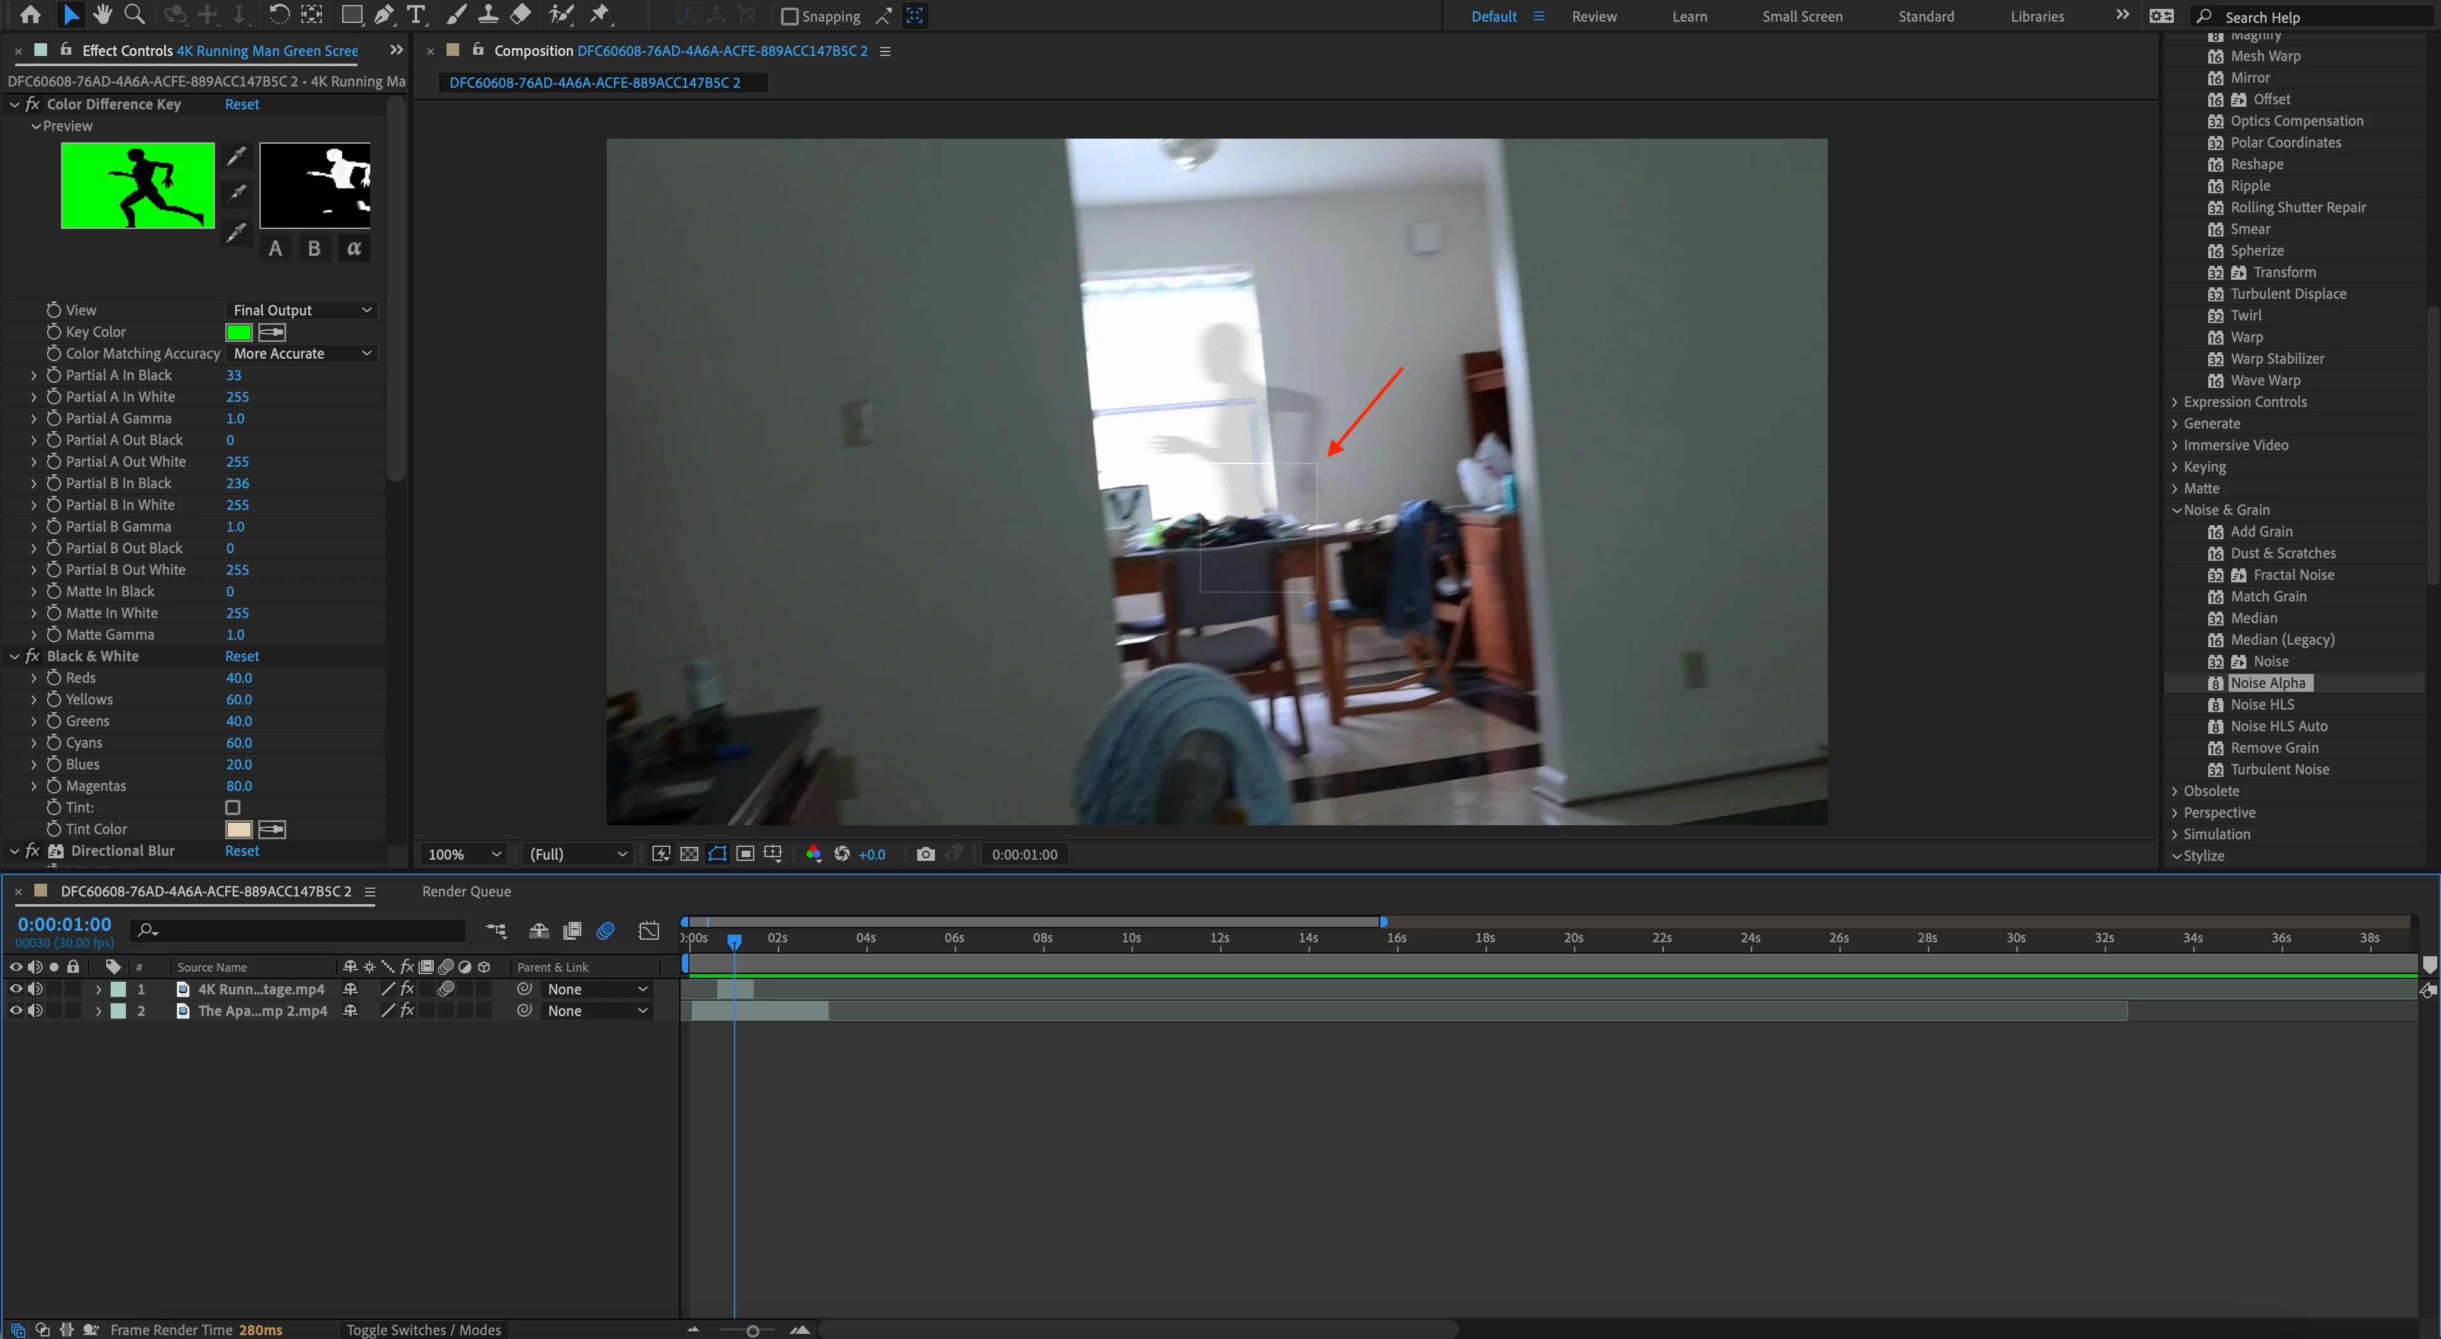Select the Puppet Pin tool
The width and height of the screenshot is (2441, 1339).
(x=600, y=14)
